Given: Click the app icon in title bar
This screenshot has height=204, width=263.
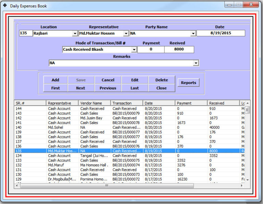Looking at the screenshot, I should click(5, 5).
